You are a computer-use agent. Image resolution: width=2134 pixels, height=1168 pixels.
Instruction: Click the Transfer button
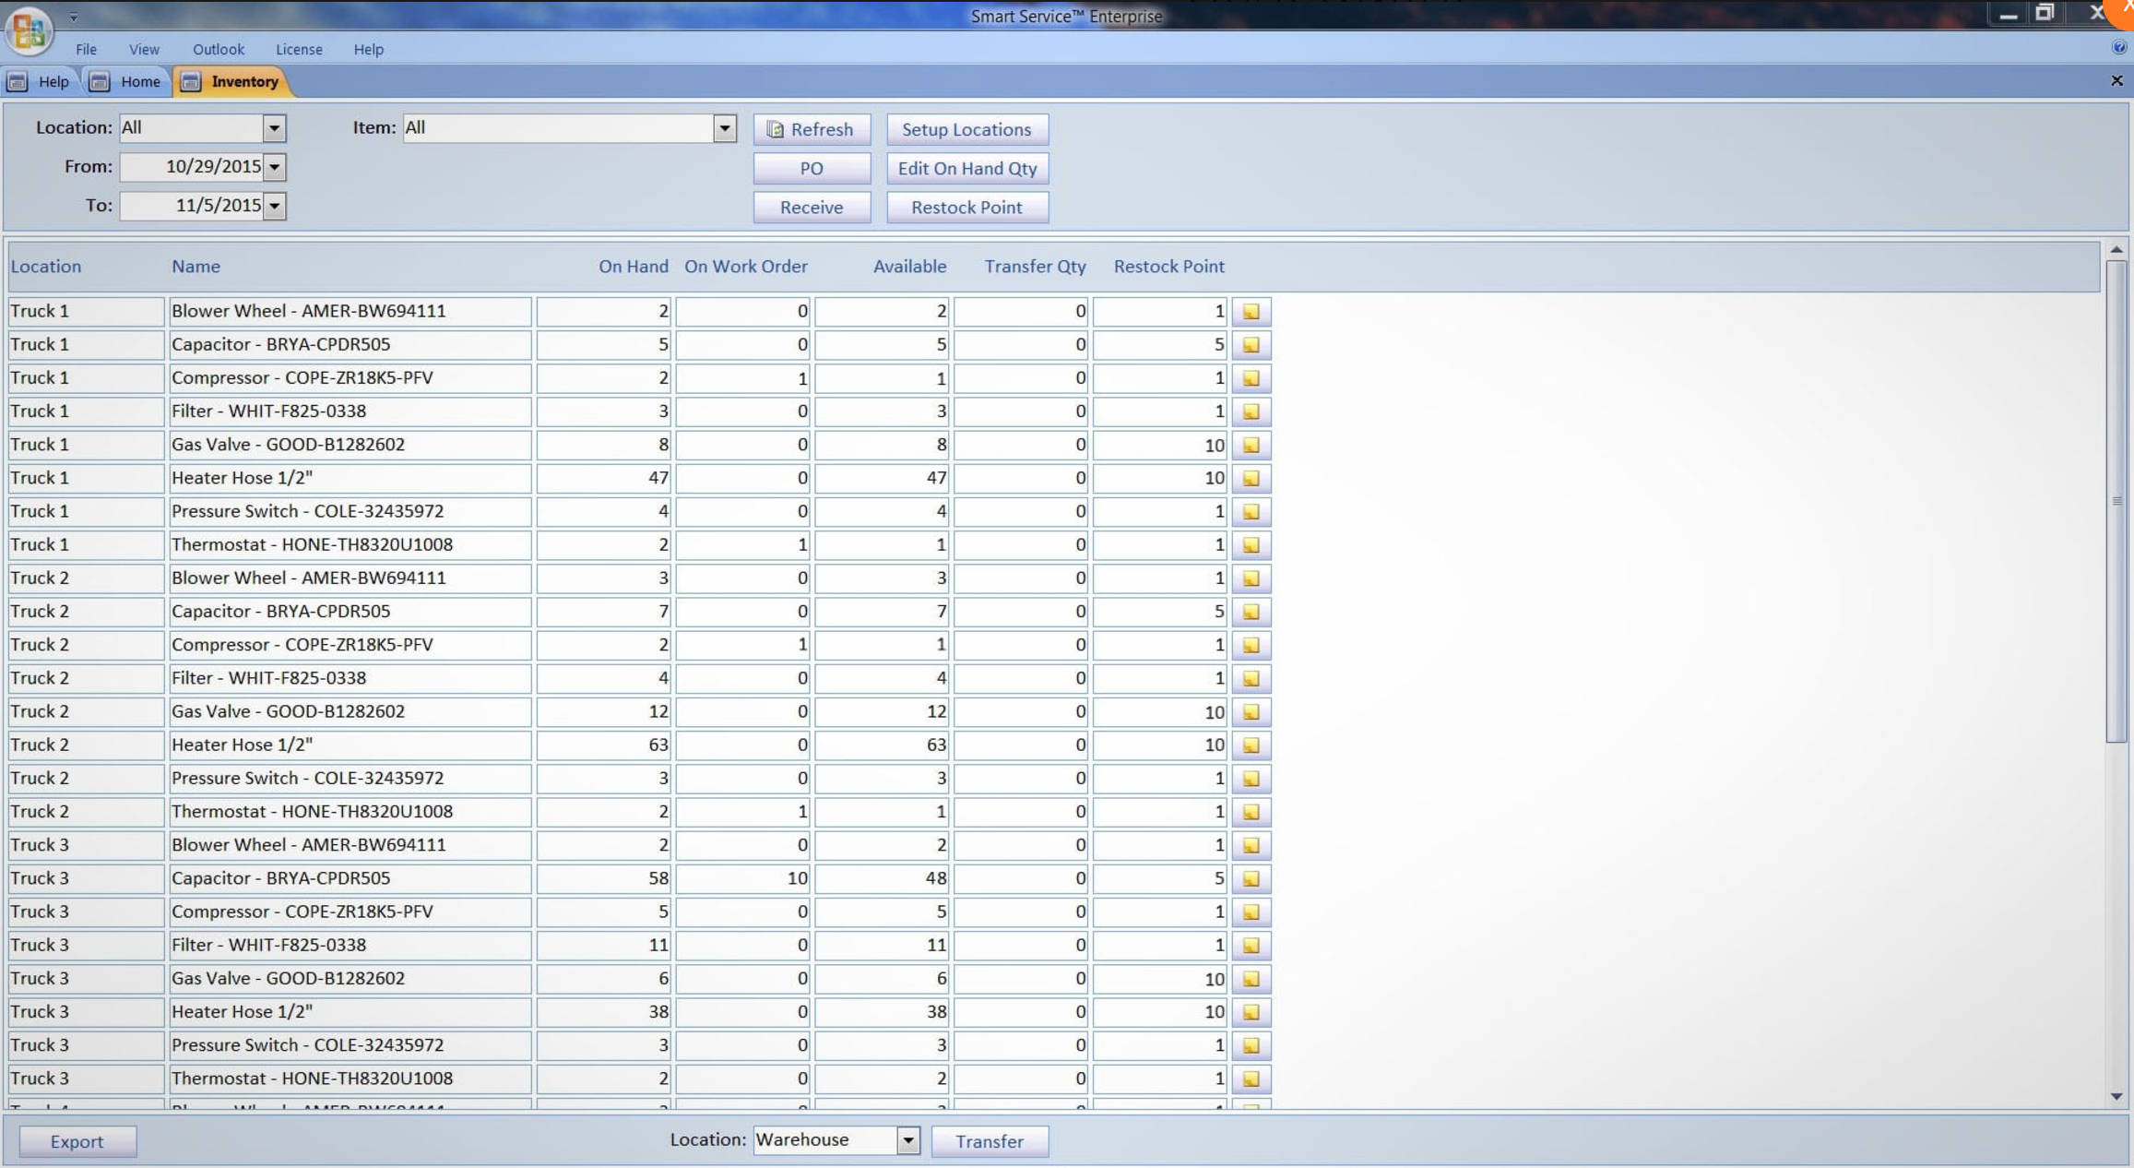click(x=989, y=1141)
